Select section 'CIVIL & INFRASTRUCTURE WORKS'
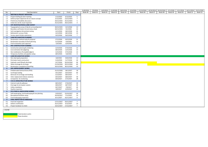 click(22, 81)
